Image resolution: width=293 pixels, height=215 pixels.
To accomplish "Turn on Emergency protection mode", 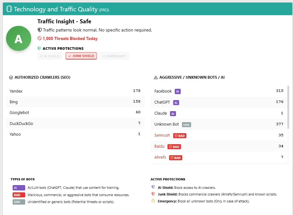I will tap(114, 56).
